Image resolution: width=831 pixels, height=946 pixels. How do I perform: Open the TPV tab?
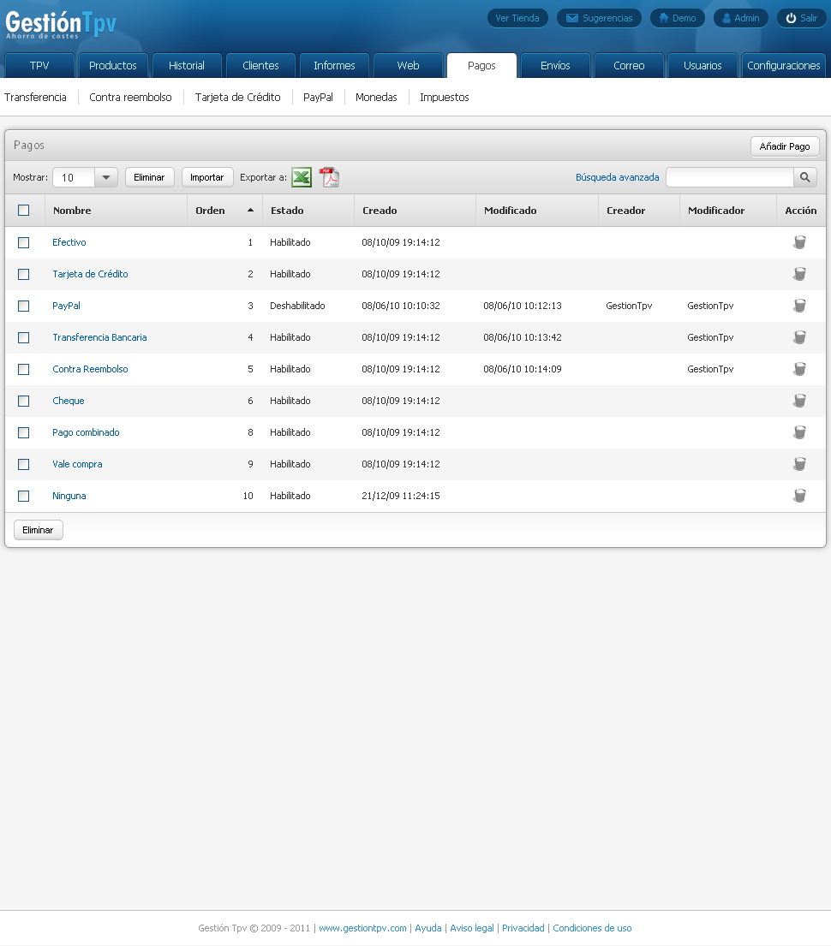pyautogui.click(x=39, y=65)
